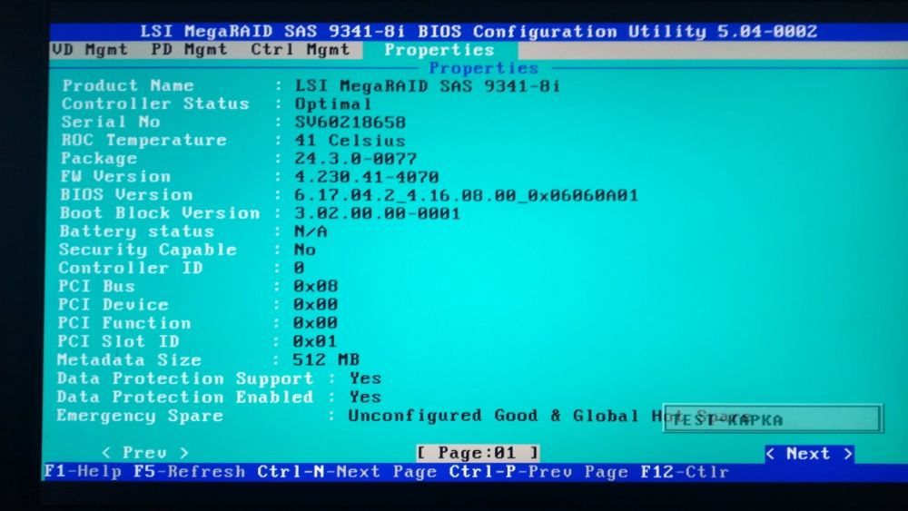908x511 pixels.
Task: Click the N/A battery value
Action: [311, 231]
